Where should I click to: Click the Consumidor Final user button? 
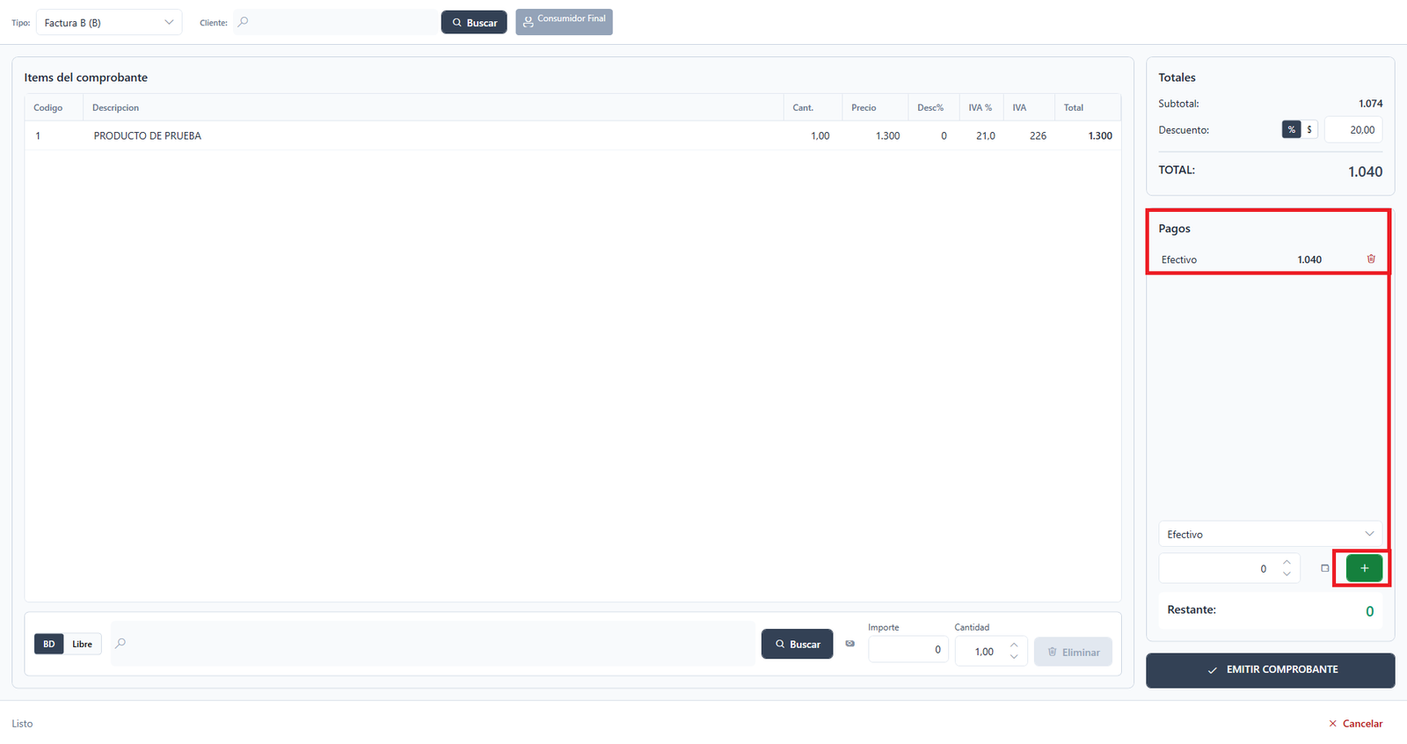[x=564, y=22]
